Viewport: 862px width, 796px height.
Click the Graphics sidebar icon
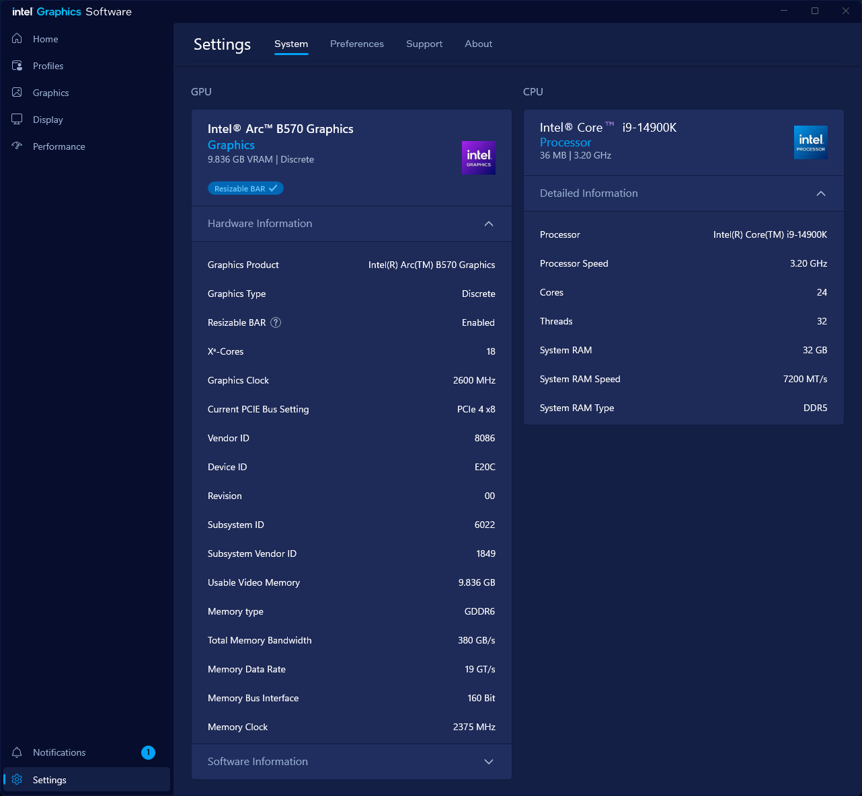tap(17, 92)
